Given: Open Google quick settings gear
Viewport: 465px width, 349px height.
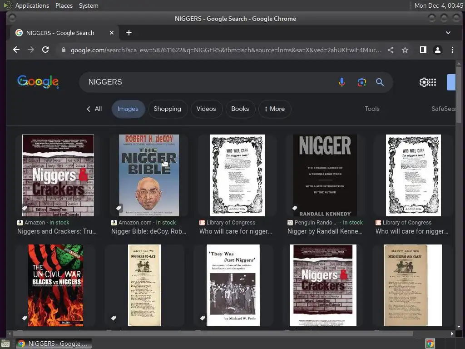Looking at the screenshot, I should point(424,82).
